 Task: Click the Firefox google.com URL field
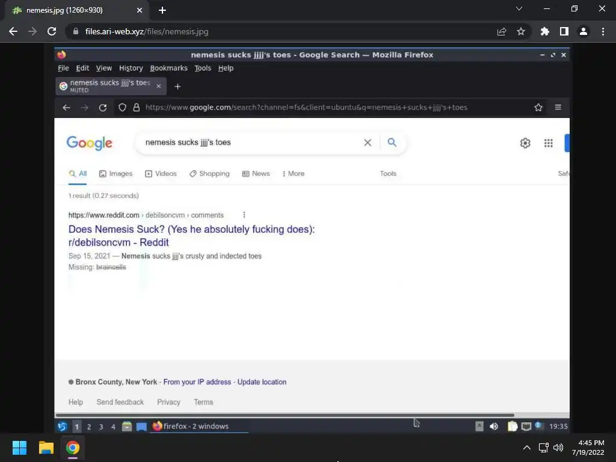(306, 107)
